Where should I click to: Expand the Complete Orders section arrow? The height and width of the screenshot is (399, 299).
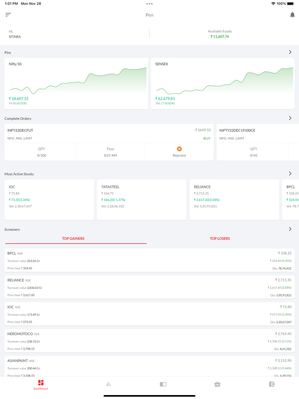point(290,118)
